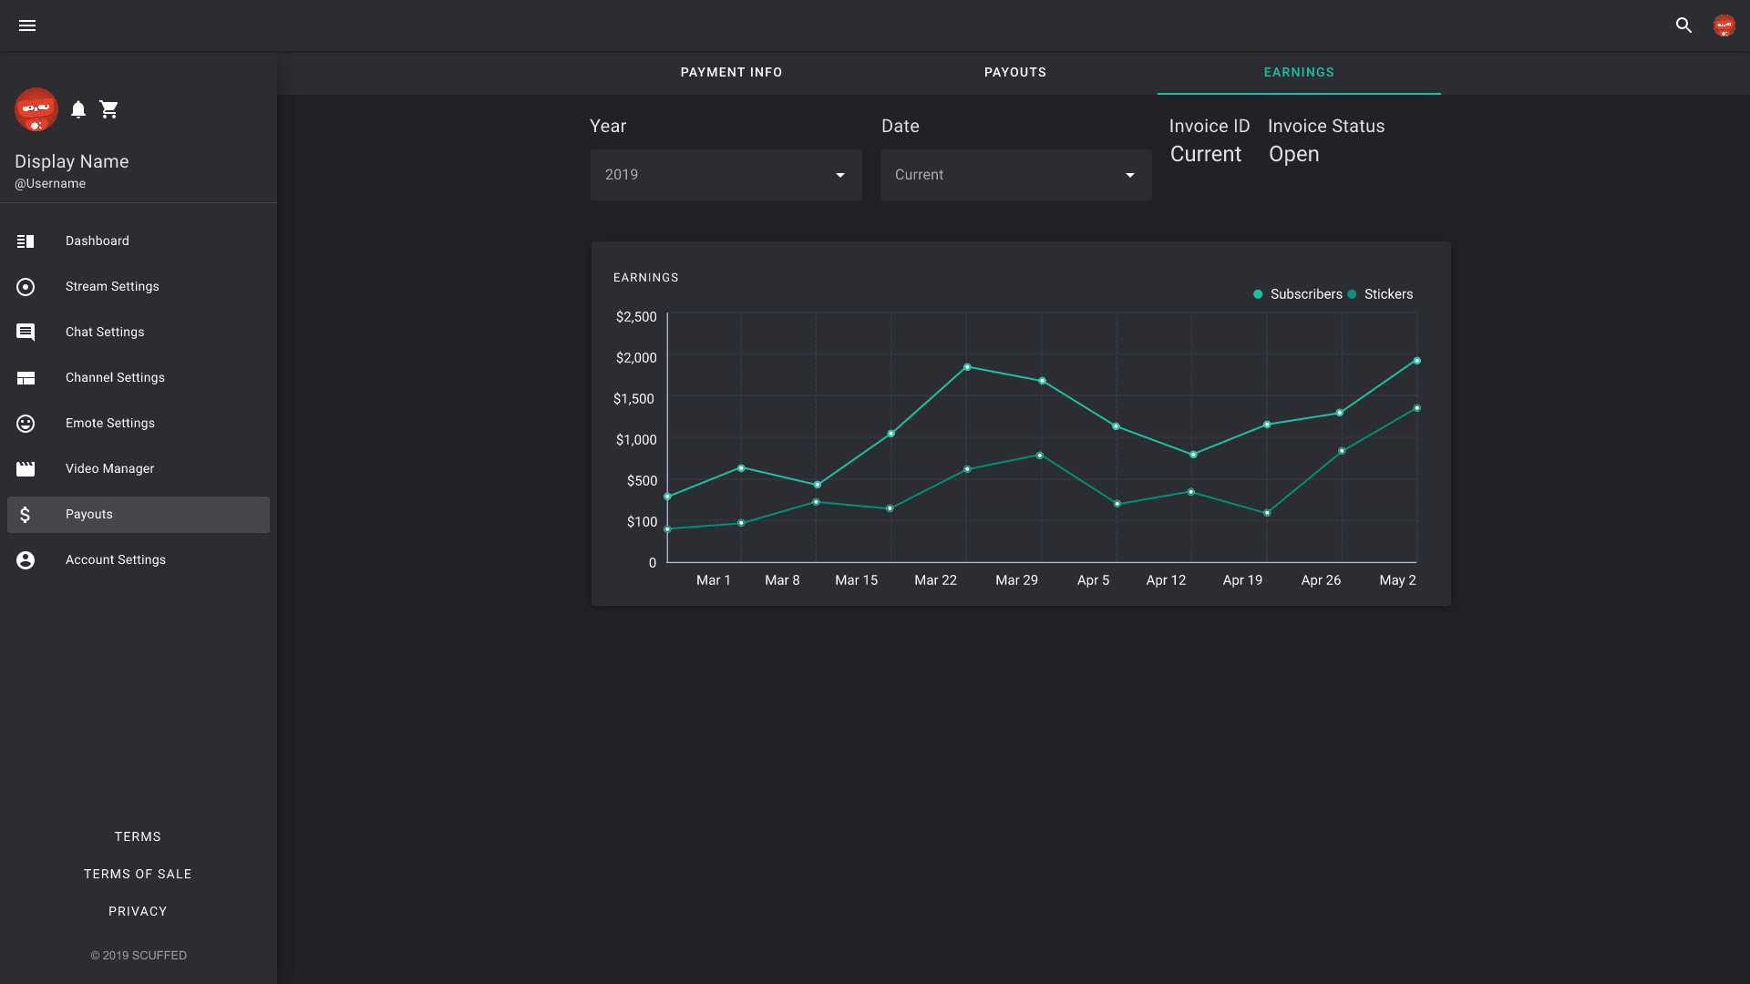Open profile avatar in top bar

(x=1724, y=26)
